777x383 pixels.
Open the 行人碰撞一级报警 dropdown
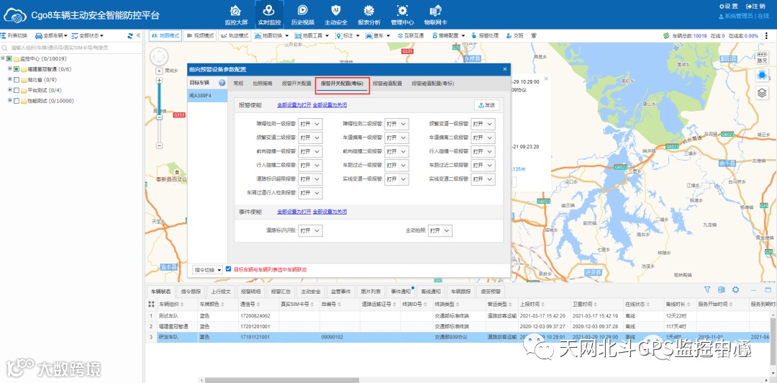483,151
